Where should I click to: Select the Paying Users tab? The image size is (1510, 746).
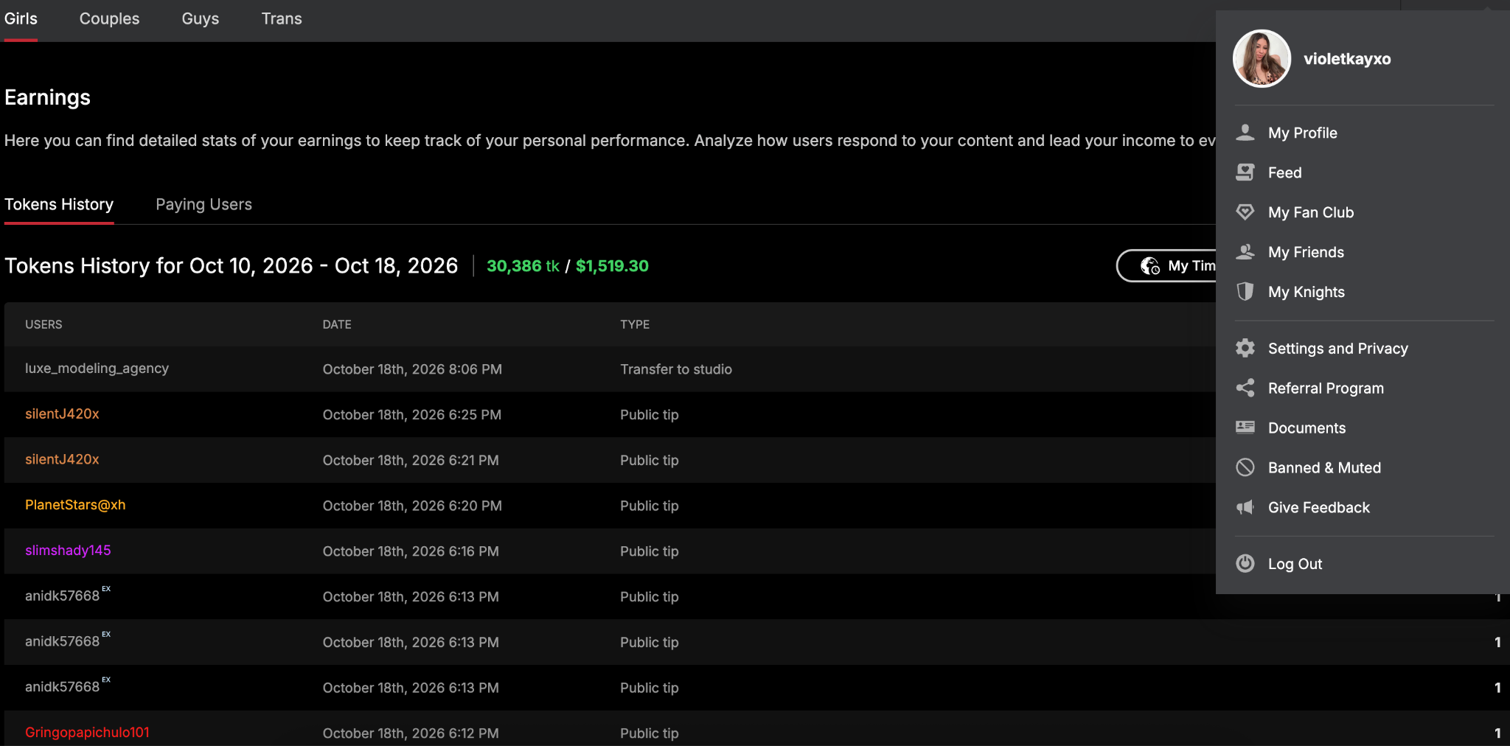(203, 204)
